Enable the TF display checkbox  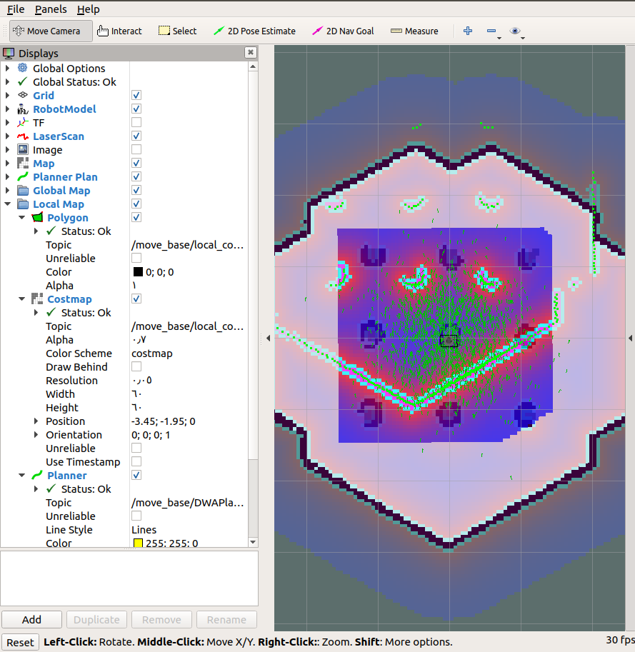click(136, 122)
